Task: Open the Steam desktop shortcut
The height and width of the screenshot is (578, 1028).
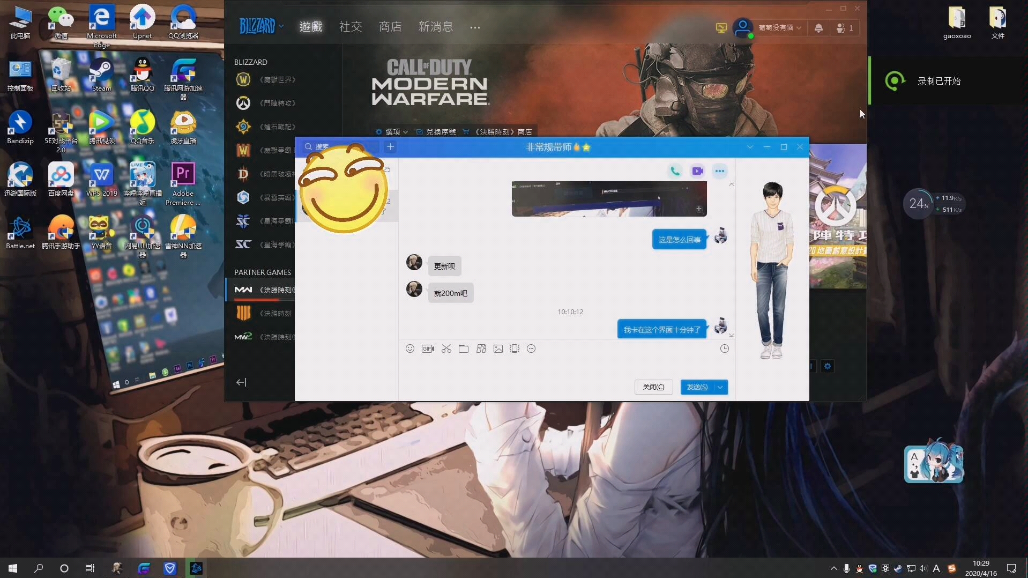Action: pos(101,75)
